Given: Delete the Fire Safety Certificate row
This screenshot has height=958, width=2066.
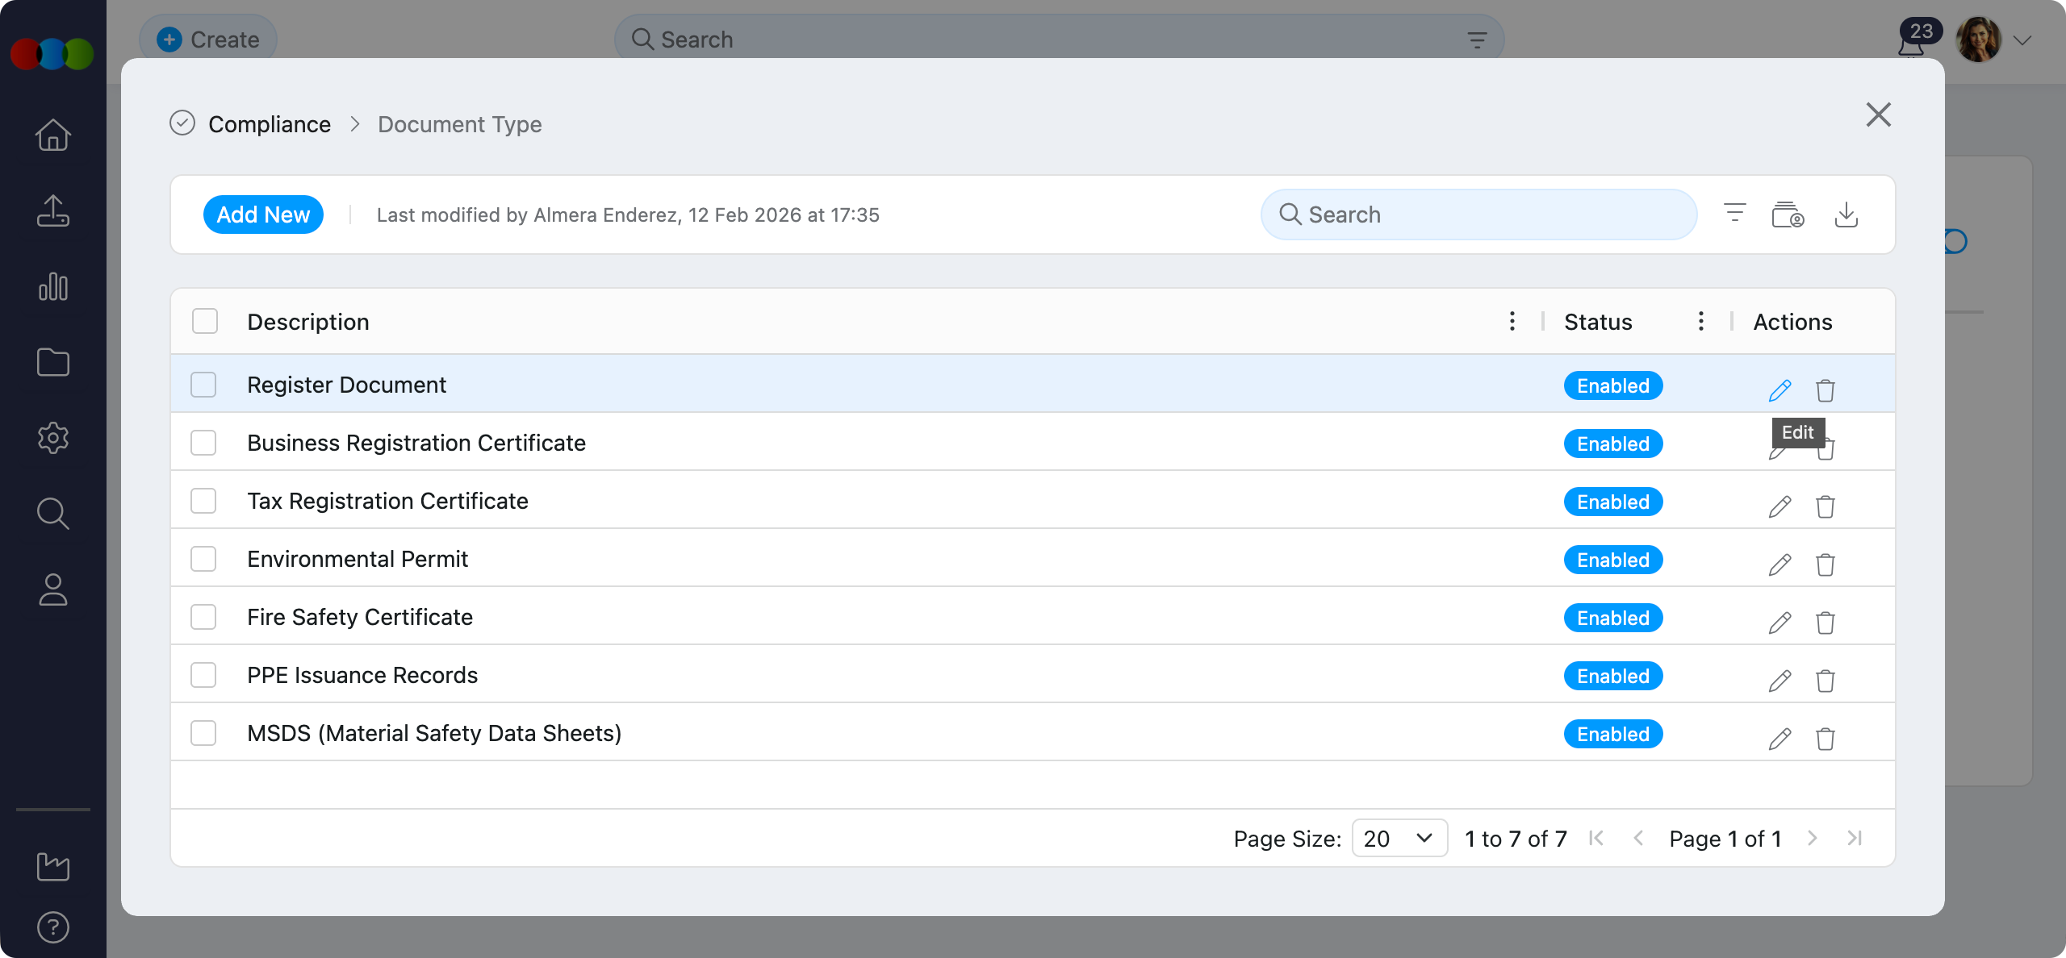Looking at the screenshot, I should click(x=1826, y=623).
